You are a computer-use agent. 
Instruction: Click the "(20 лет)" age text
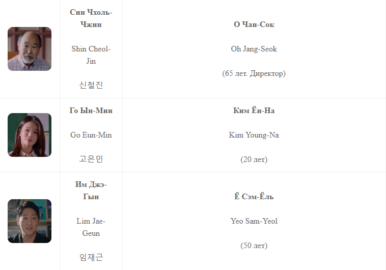(x=254, y=159)
